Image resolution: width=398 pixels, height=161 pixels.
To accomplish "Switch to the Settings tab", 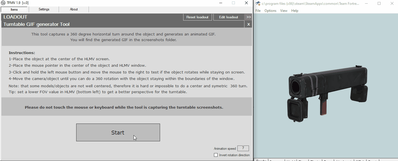I will click(44, 9).
